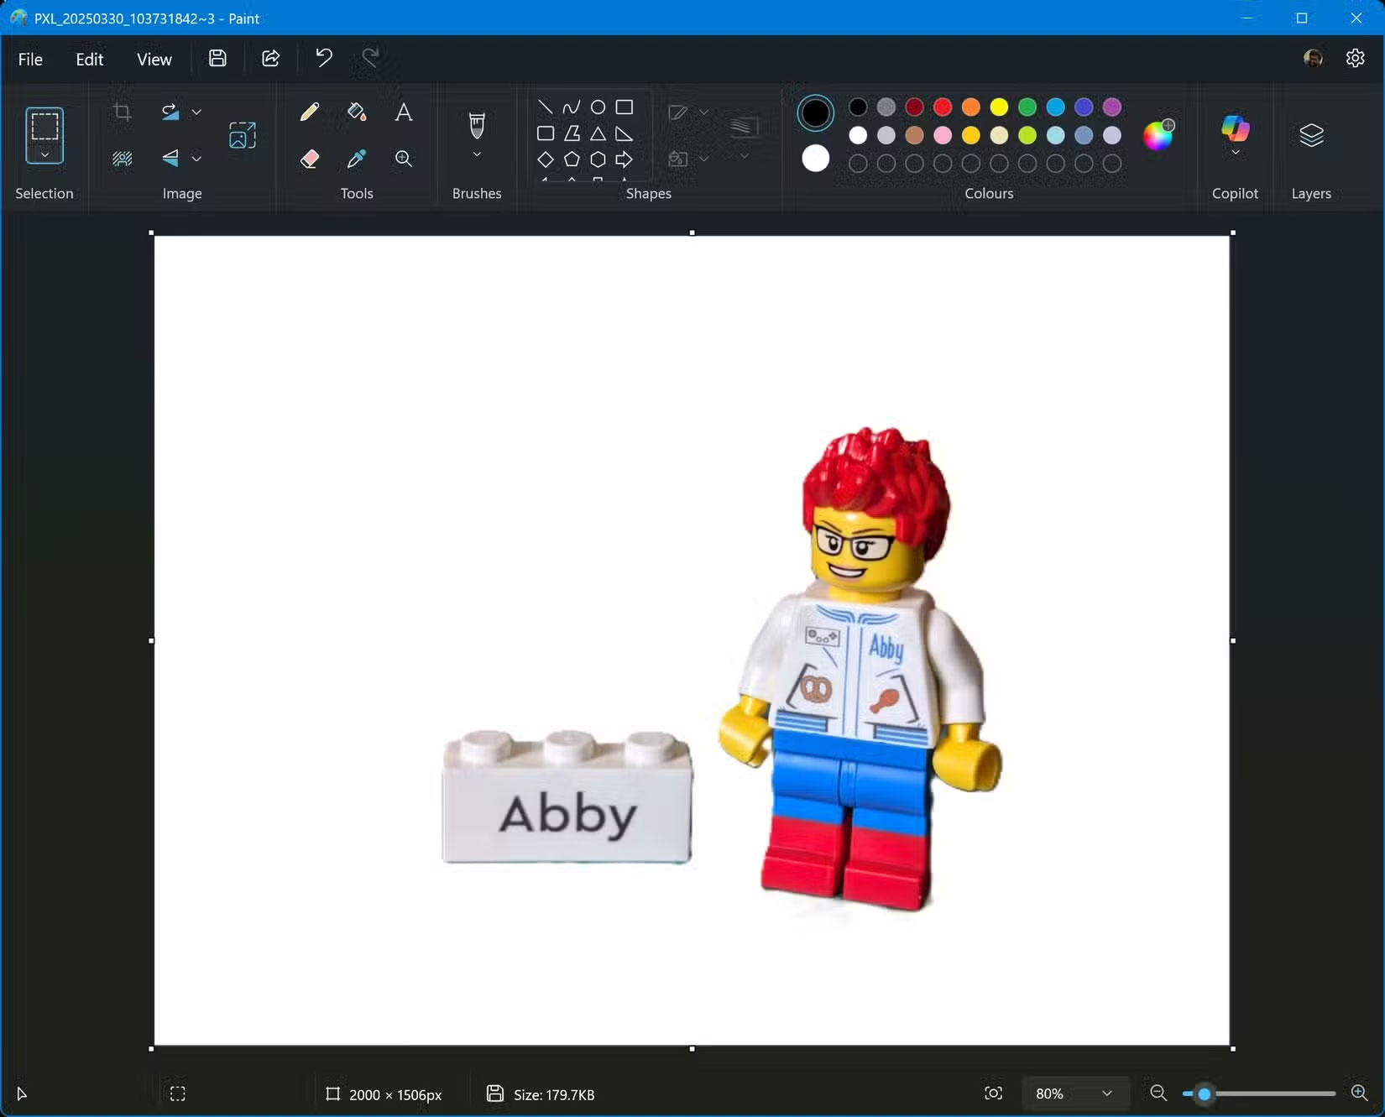Select the Pencil tool
1385x1117 pixels.
click(310, 112)
